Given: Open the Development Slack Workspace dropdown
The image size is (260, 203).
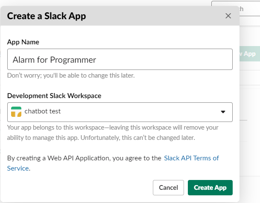Looking at the screenshot, I should [120, 112].
